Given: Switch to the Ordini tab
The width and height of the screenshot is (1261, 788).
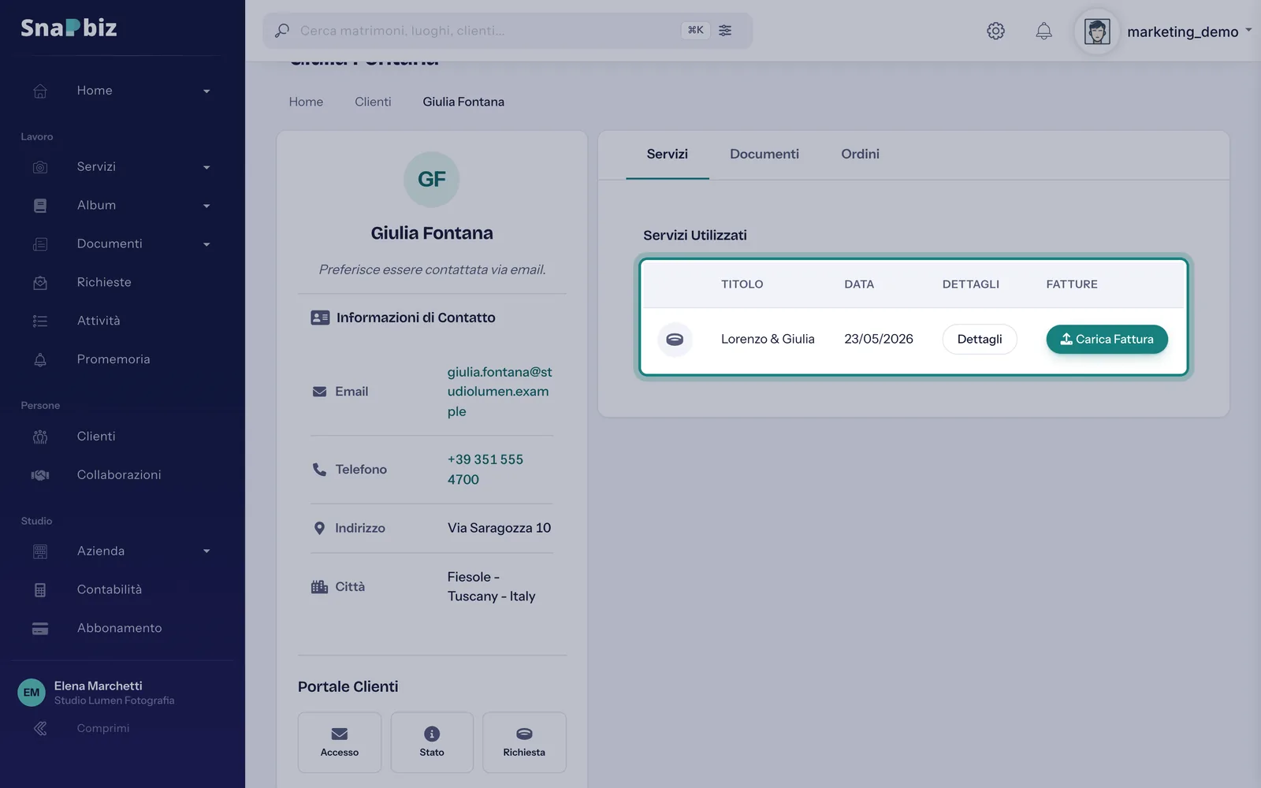Looking at the screenshot, I should (860, 154).
